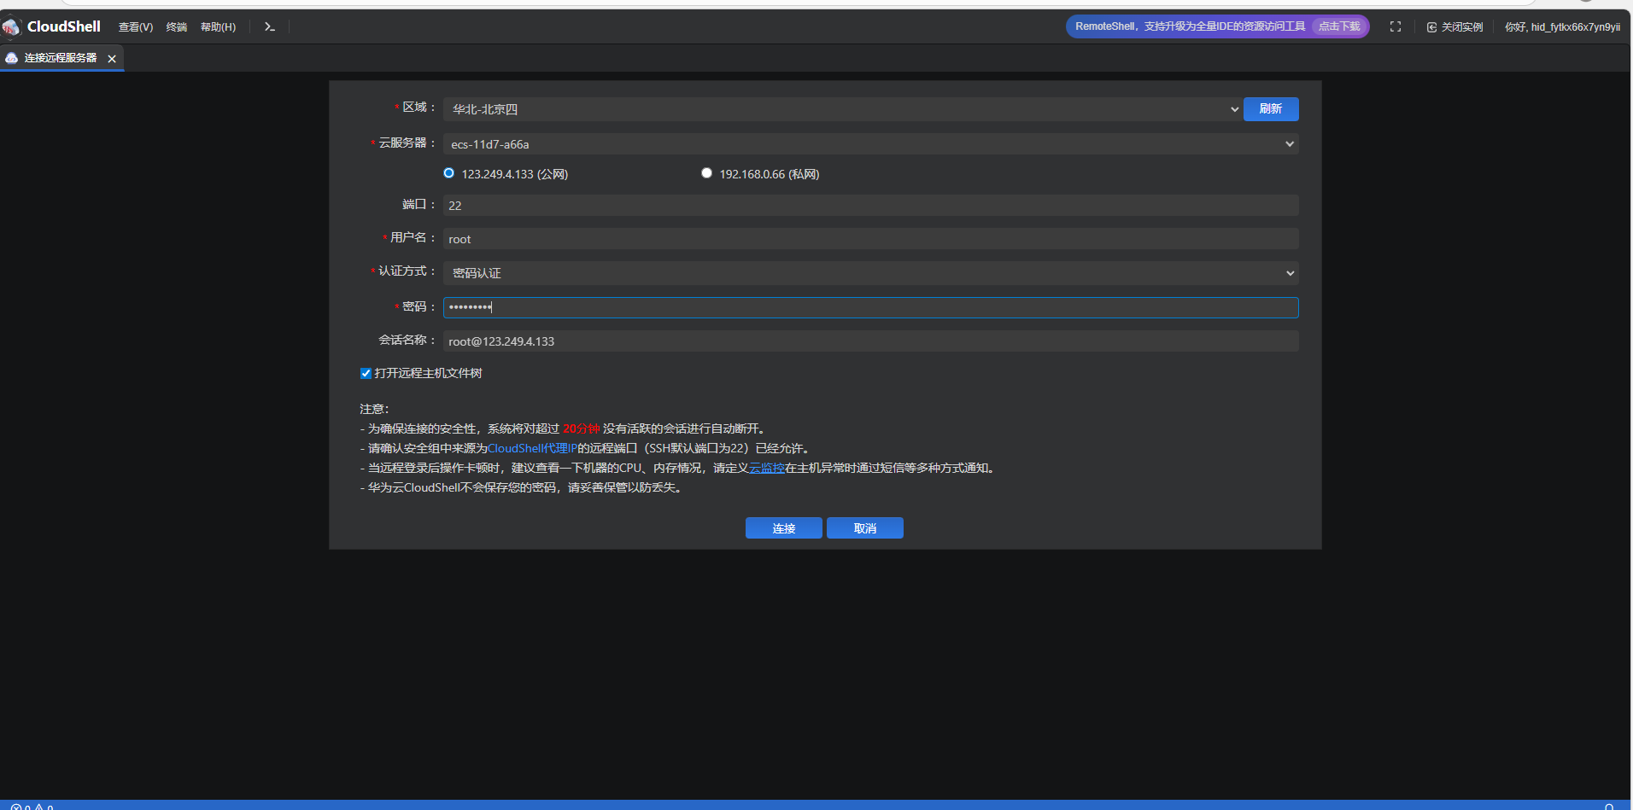Click the CloudShell logo icon
Screen dimensions: 1633x810
pos(11,27)
